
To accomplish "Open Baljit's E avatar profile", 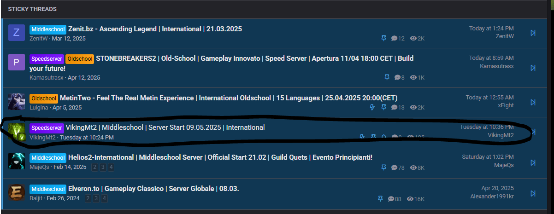I will [x=16, y=192].
